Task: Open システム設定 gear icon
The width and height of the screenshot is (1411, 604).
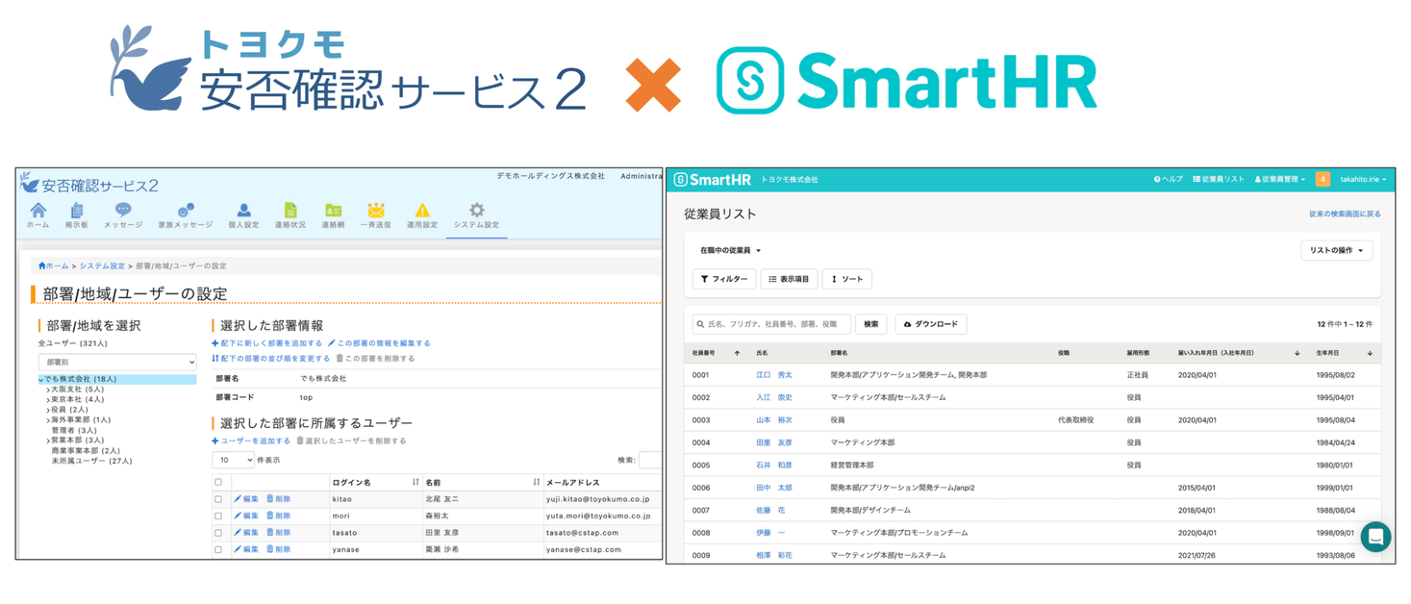Action: pyautogui.click(x=477, y=210)
